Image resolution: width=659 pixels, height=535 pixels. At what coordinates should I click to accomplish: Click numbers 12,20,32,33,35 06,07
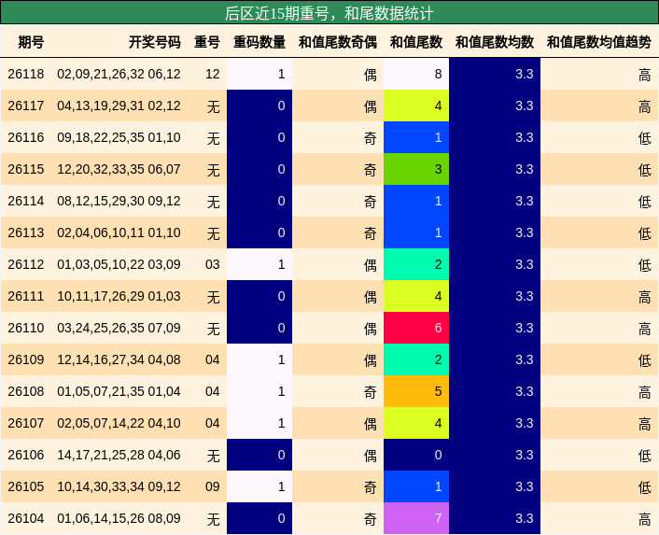pyautogui.click(x=119, y=169)
